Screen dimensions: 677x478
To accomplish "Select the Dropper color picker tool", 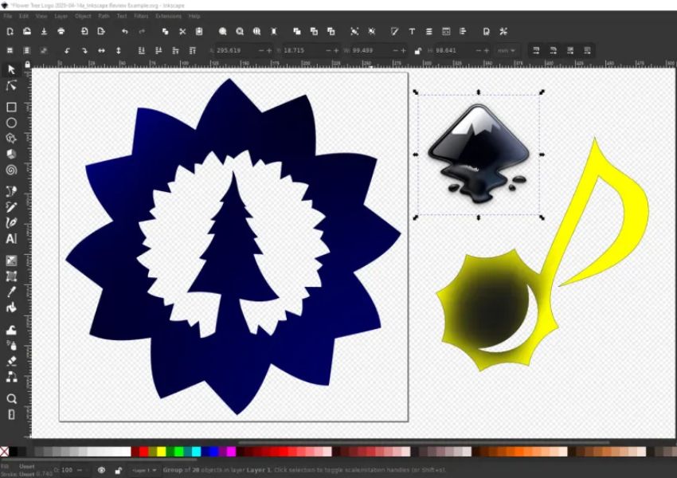I will tap(11, 292).
